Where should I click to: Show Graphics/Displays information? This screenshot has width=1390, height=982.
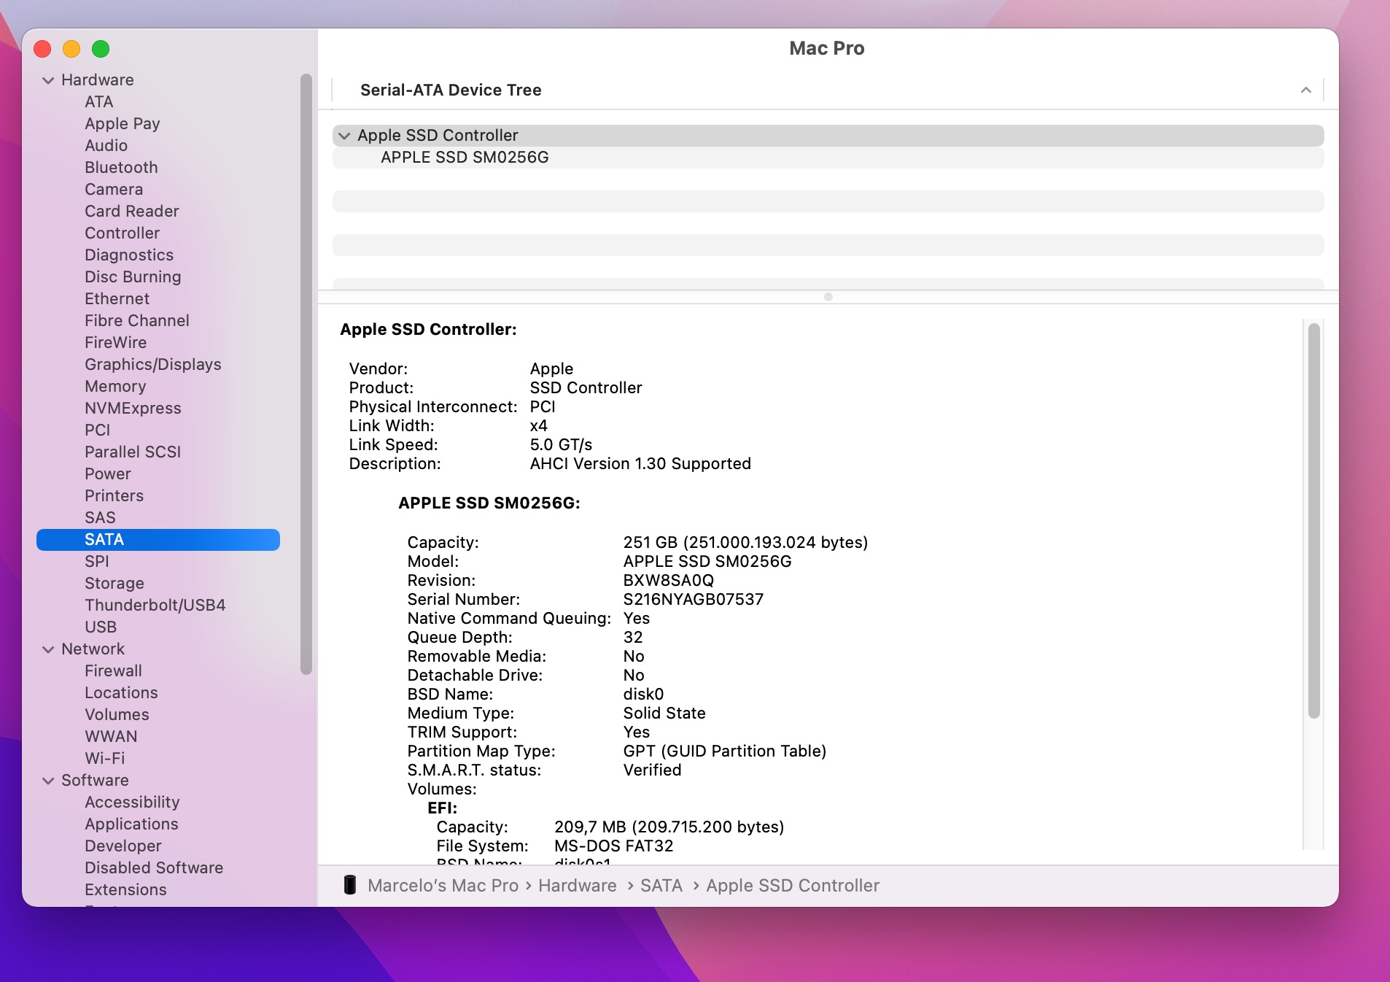[x=152, y=364]
